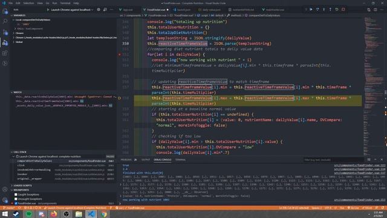Open the Search view in activity bar
The width and height of the screenshot is (387, 218).
[x=5, y=22]
